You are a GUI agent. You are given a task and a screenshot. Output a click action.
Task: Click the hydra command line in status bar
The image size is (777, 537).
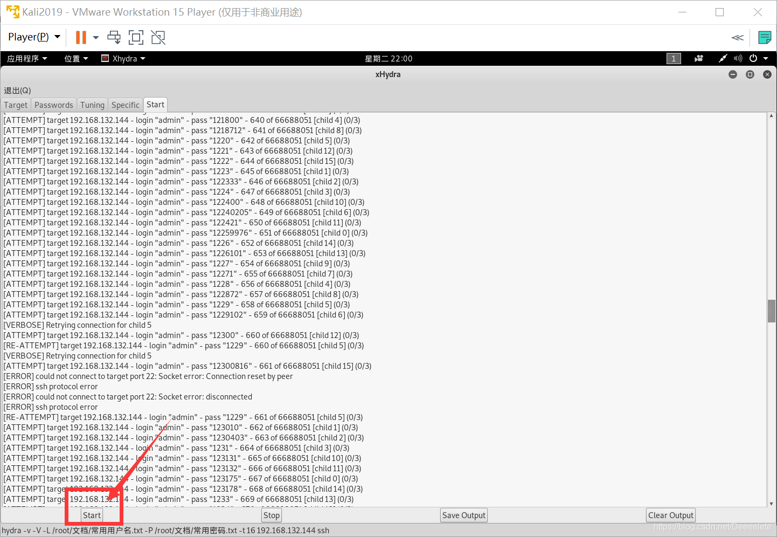(x=166, y=531)
